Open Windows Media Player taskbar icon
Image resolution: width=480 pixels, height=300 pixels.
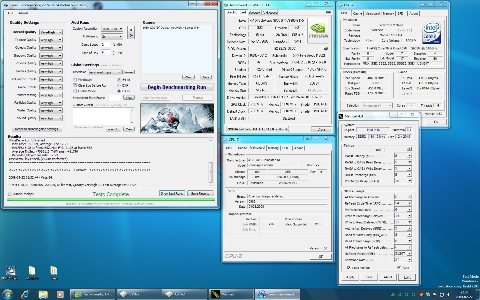coord(60,294)
